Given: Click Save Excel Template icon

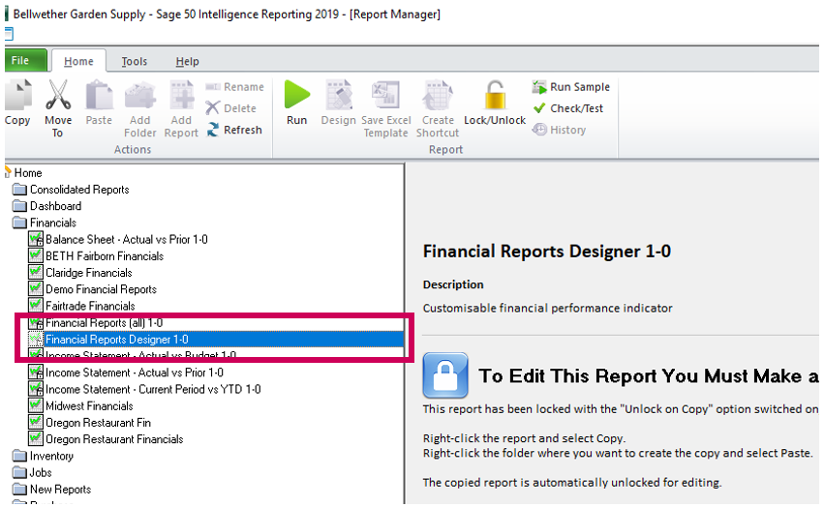Looking at the screenshot, I should pyautogui.click(x=386, y=95).
